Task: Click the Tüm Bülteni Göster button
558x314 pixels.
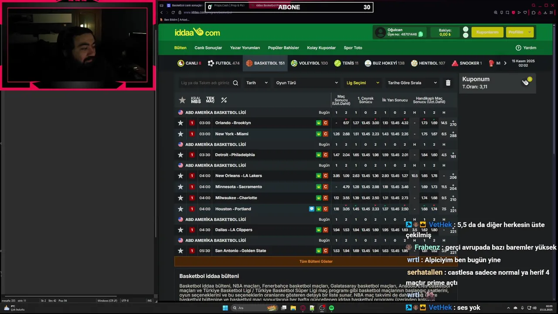Action: (x=316, y=261)
